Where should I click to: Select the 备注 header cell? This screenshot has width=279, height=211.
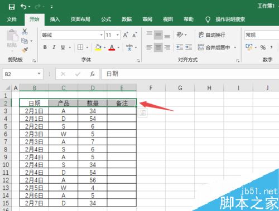click(x=122, y=103)
